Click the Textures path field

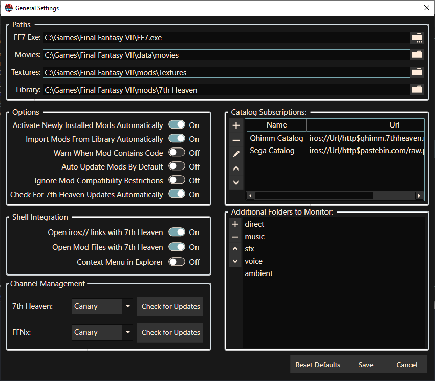click(226, 72)
